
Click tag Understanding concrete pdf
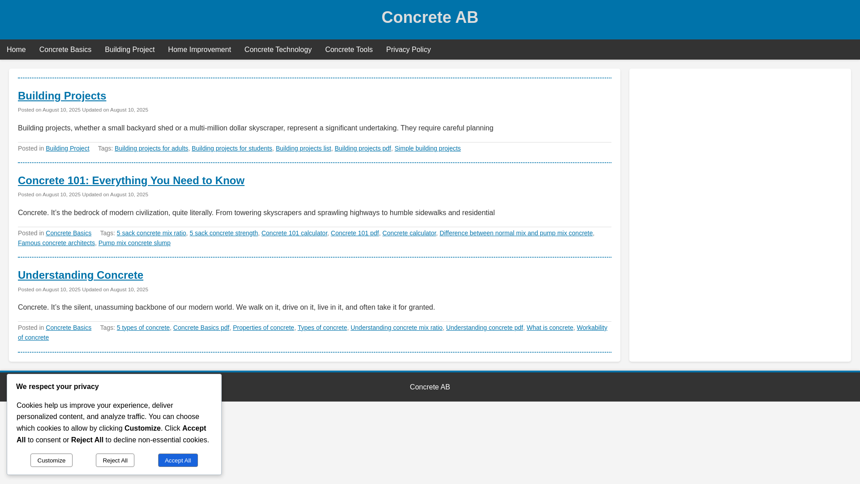(x=484, y=328)
